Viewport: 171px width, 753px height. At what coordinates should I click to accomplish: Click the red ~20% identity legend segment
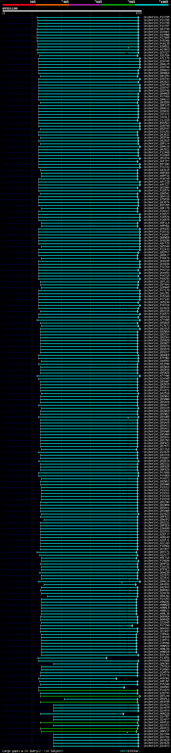point(19,5)
